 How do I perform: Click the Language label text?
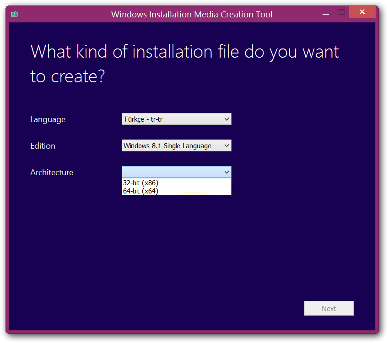coord(48,119)
